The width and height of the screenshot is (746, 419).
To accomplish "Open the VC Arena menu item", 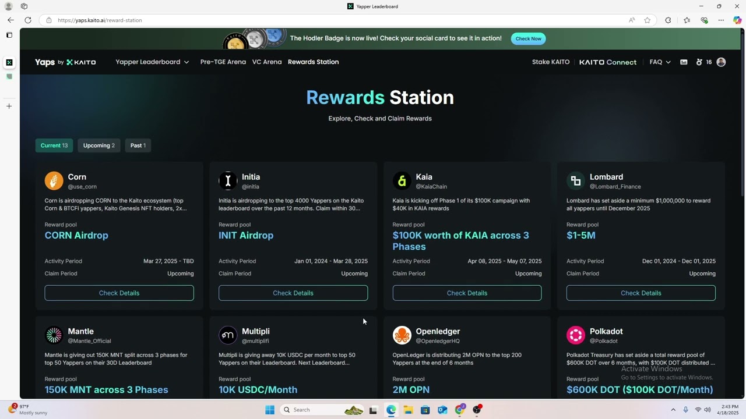I will [x=267, y=62].
